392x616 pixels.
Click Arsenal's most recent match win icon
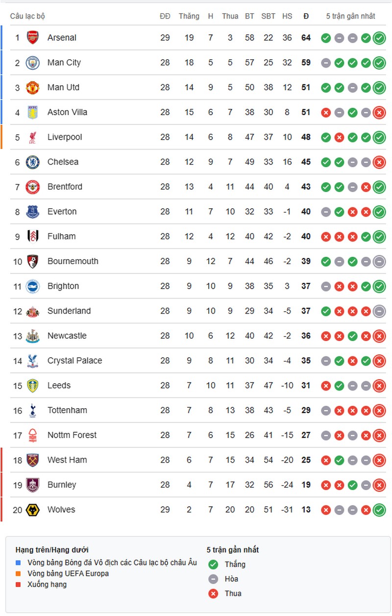click(x=379, y=38)
